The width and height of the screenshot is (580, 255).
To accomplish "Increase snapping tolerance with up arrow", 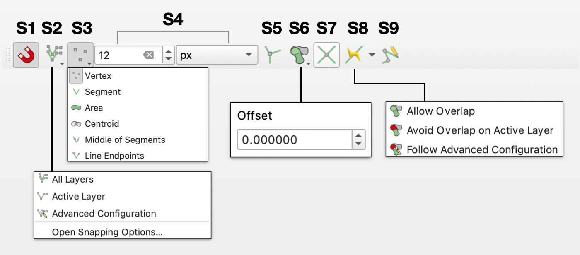I will [x=168, y=51].
